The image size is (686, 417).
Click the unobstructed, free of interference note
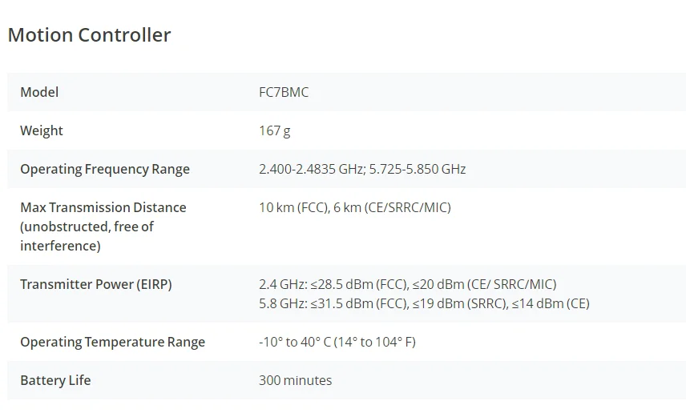coord(87,236)
